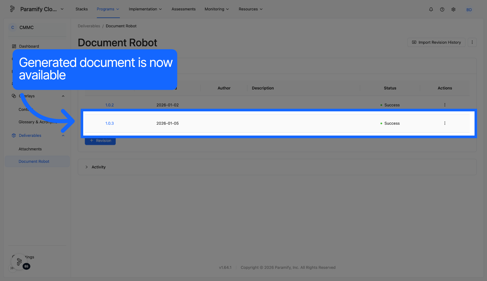The image size is (487, 281).
Task: Click the Paramify copyright footer text
Action: [x=288, y=267]
